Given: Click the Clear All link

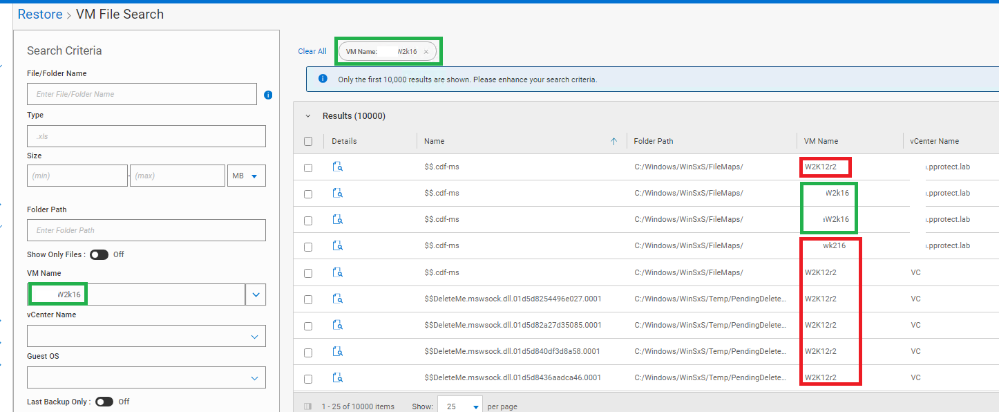Looking at the screenshot, I should (312, 50).
